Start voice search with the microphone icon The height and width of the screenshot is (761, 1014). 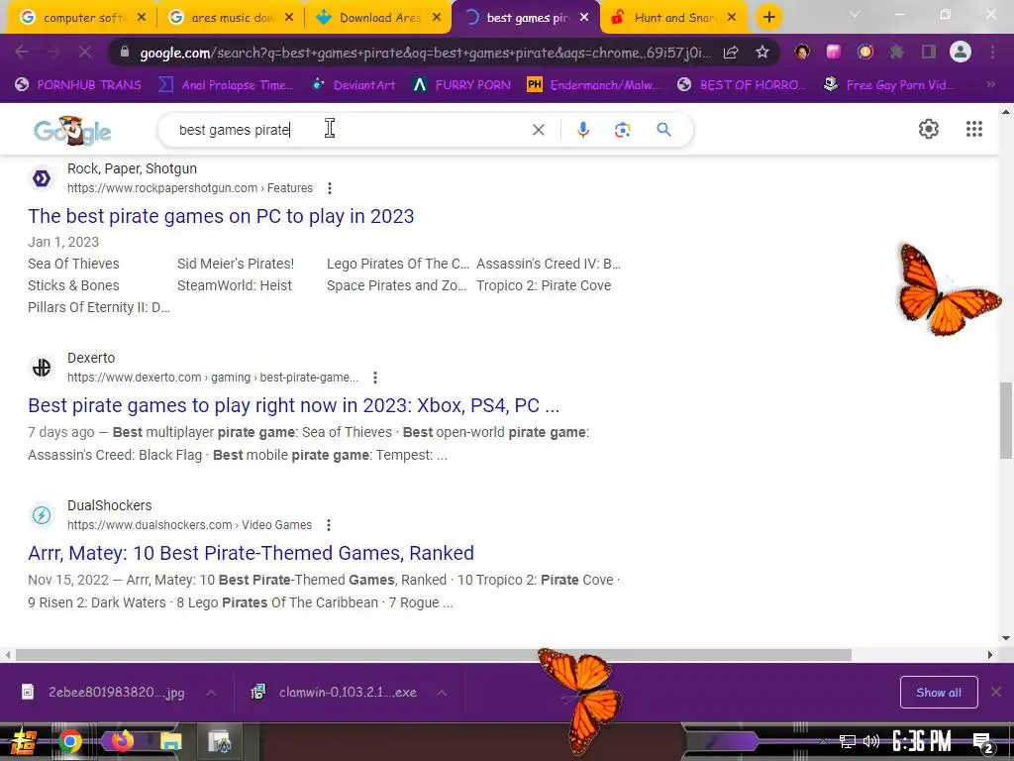[x=582, y=130]
